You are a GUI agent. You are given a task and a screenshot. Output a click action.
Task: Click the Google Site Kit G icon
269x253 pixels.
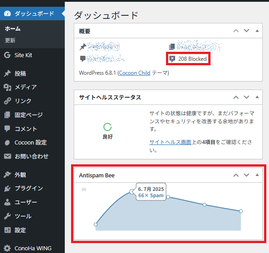(7, 55)
